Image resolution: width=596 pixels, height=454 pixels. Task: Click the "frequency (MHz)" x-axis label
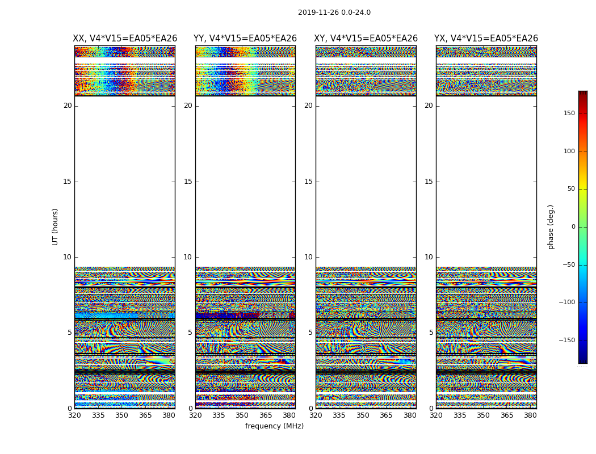(274, 426)
